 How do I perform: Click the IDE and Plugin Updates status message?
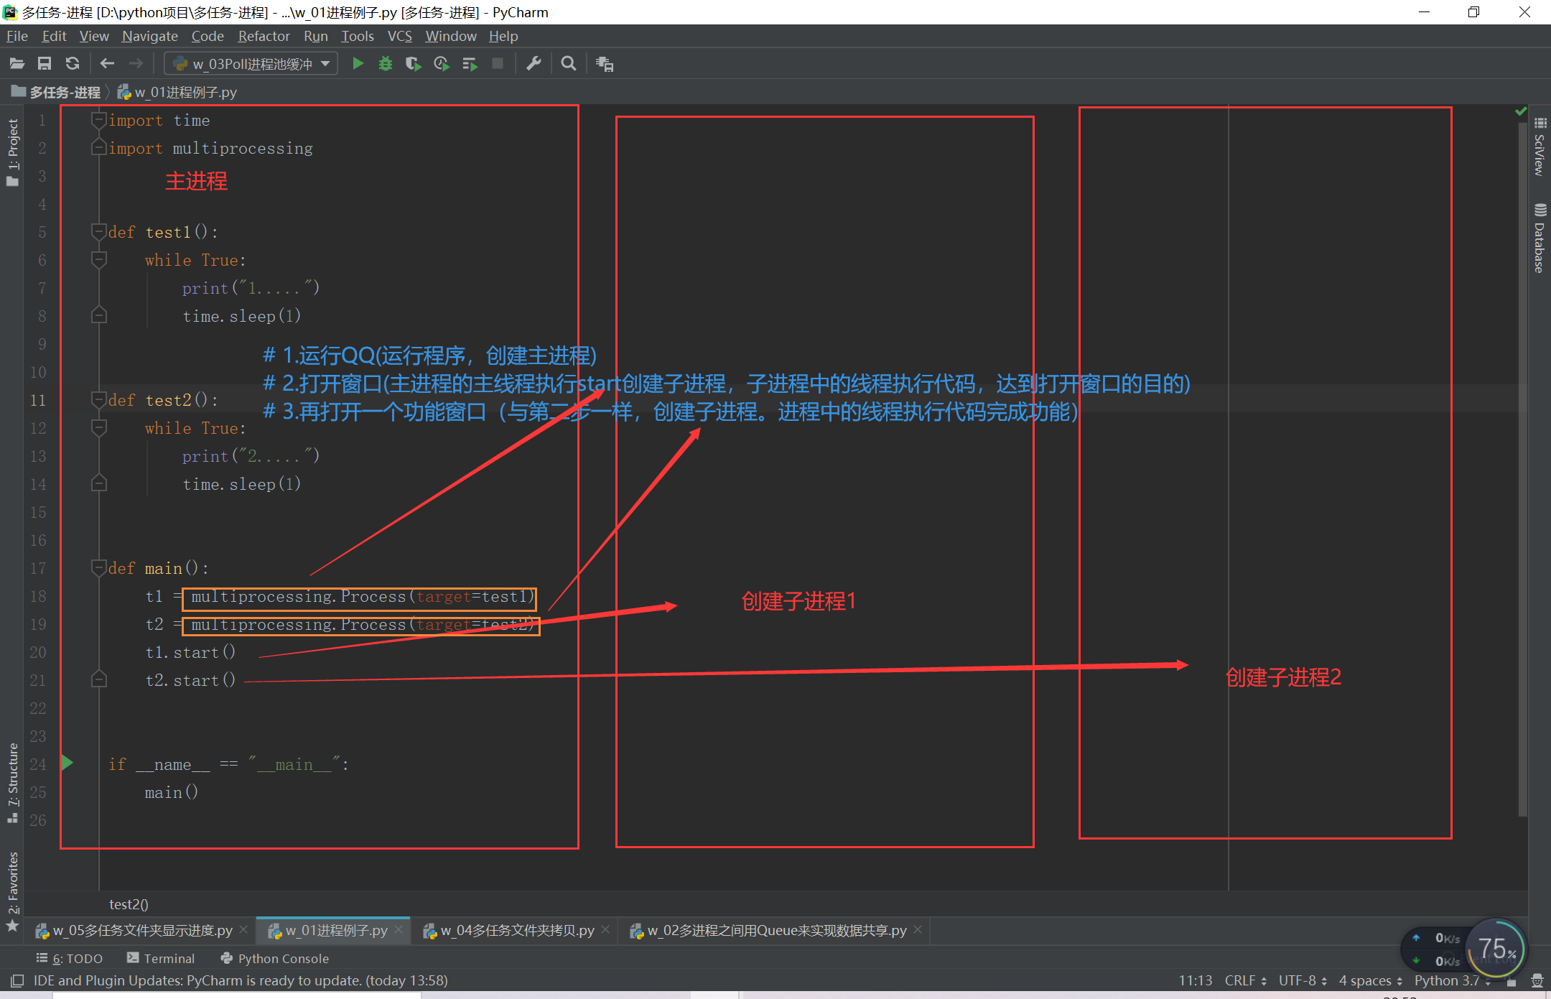[241, 980]
